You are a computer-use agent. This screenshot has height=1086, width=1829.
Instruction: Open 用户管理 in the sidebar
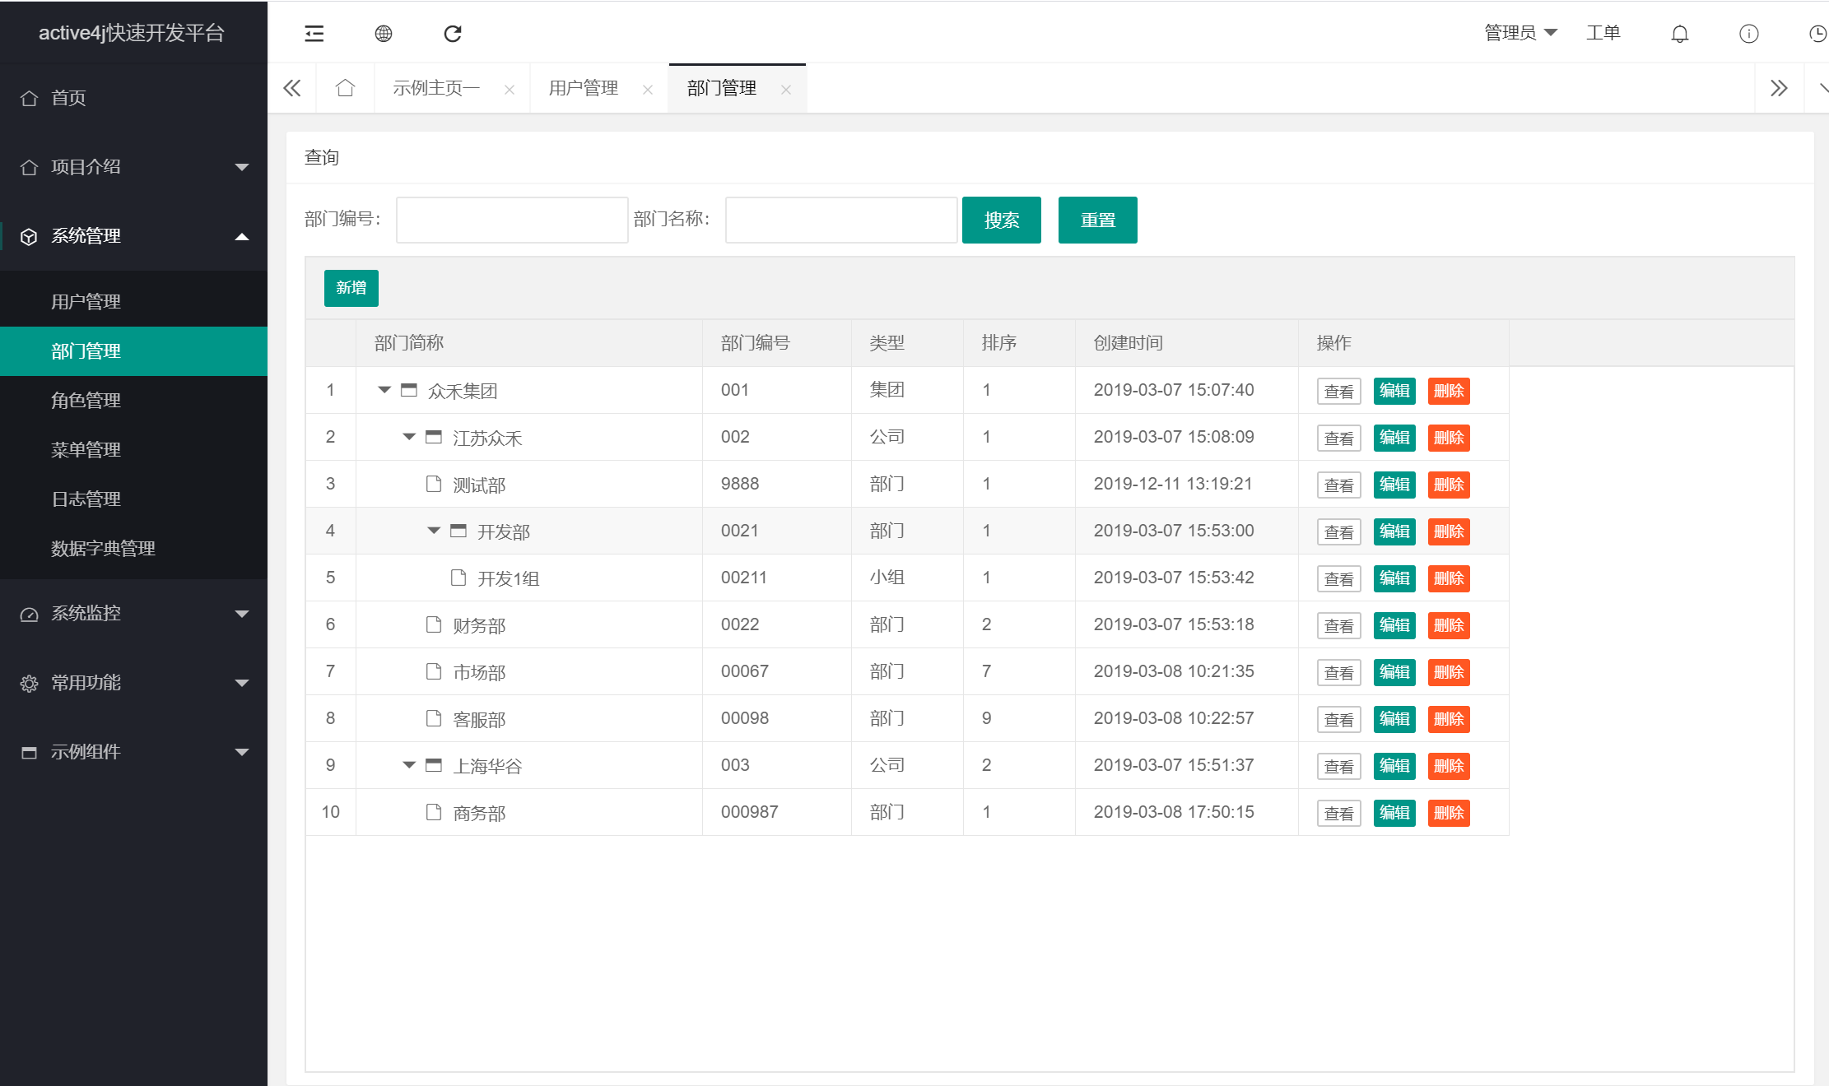(x=133, y=302)
